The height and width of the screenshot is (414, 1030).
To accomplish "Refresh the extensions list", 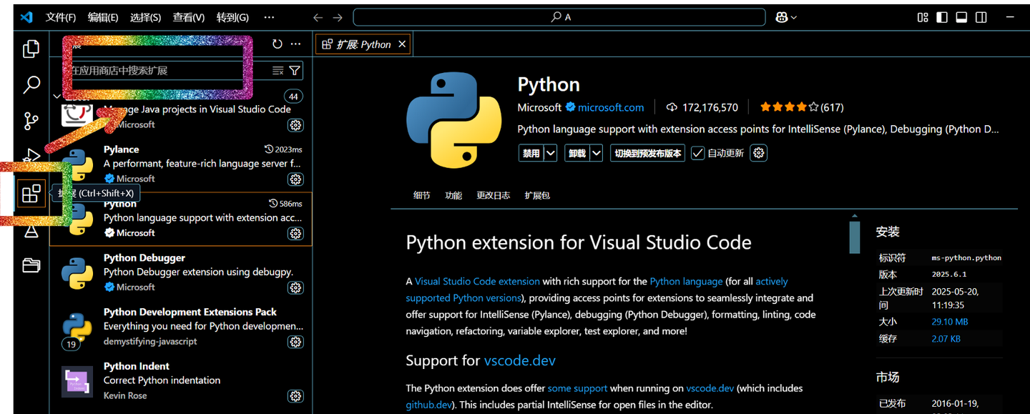I will pyautogui.click(x=278, y=44).
